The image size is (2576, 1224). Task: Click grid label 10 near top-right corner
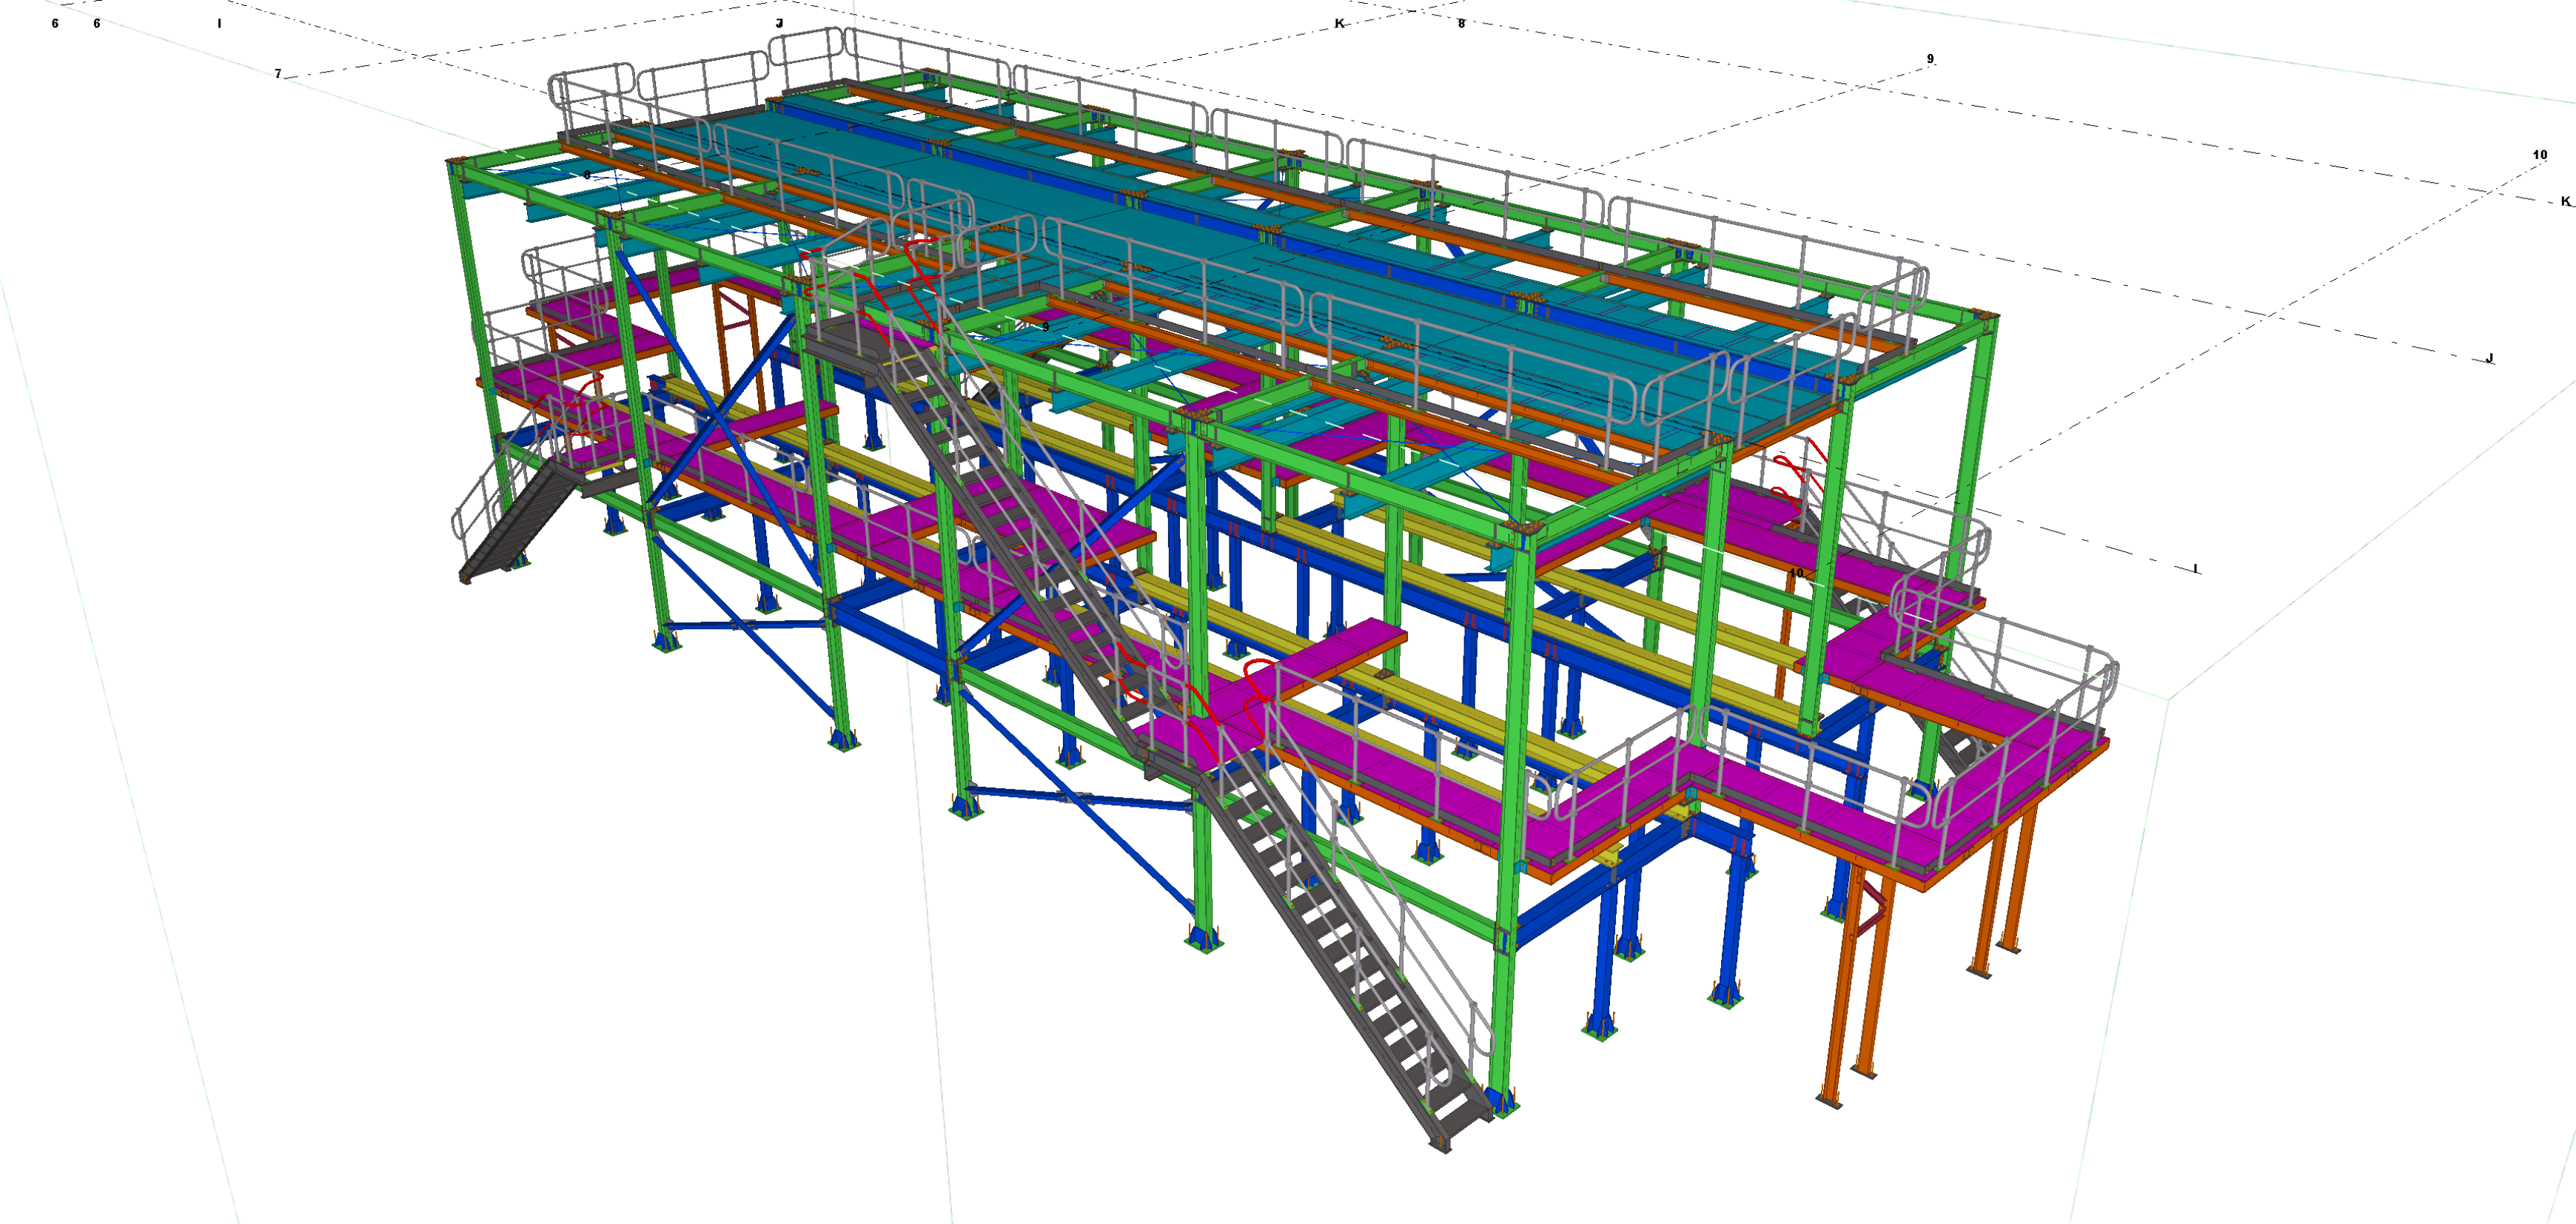click(2540, 155)
